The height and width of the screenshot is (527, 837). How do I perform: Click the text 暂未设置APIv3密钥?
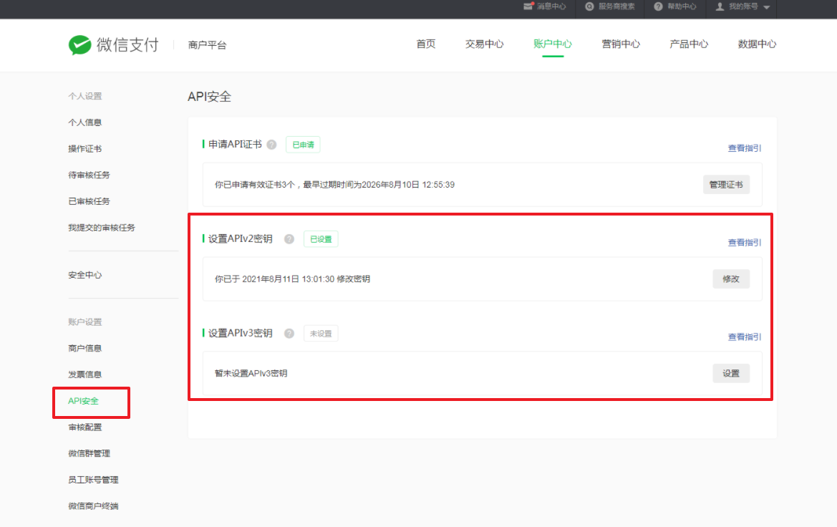coord(251,374)
